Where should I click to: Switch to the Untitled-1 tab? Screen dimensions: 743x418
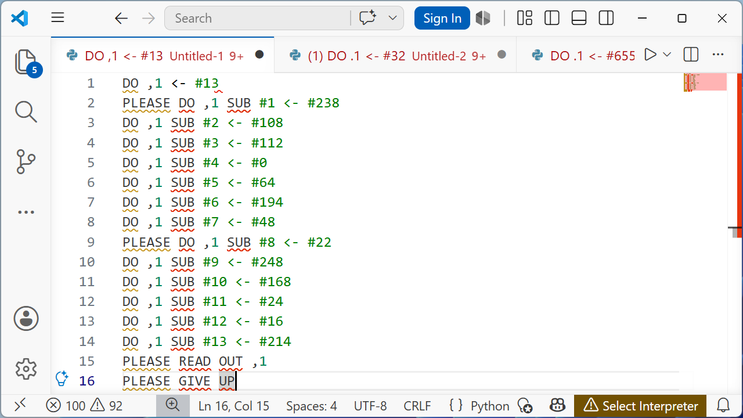coord(163,55)
